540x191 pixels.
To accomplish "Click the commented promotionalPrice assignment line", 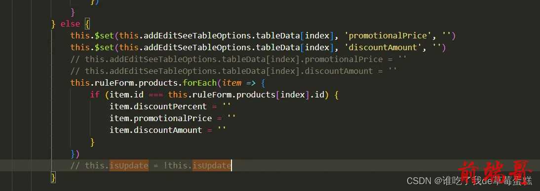I will pyautogui.click(x=239, y=60).
